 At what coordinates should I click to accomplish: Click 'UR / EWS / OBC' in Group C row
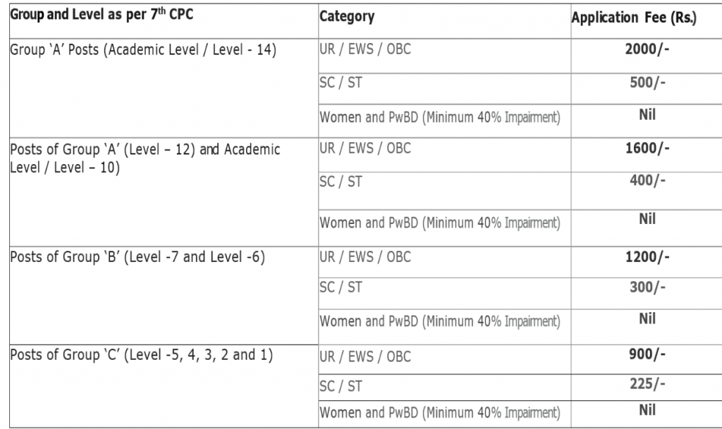click(x=365, y=357)
